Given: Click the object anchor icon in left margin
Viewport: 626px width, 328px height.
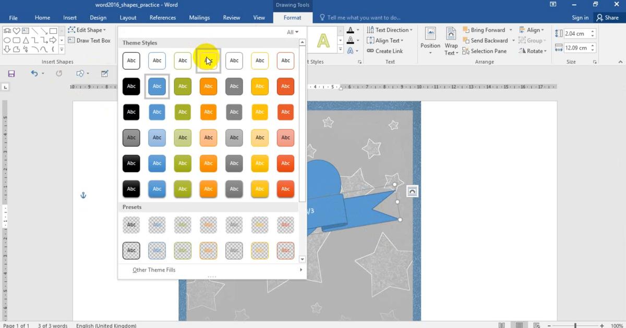Looking at the screenshot, I should click(x=83, y=195).
